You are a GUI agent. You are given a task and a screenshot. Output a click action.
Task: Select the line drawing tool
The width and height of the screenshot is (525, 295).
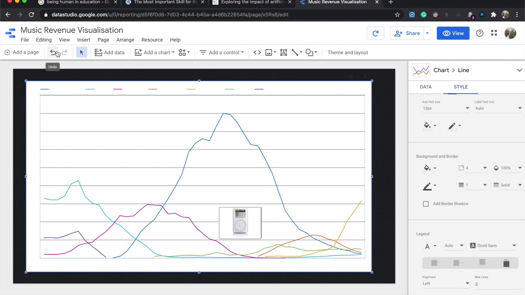[297, 52]
